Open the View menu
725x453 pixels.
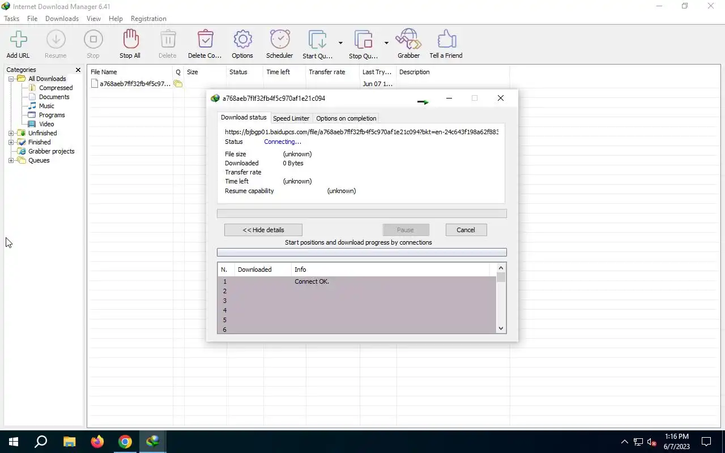[x=93, y=19]
